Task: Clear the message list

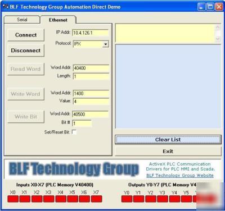Action: (168, 140)
